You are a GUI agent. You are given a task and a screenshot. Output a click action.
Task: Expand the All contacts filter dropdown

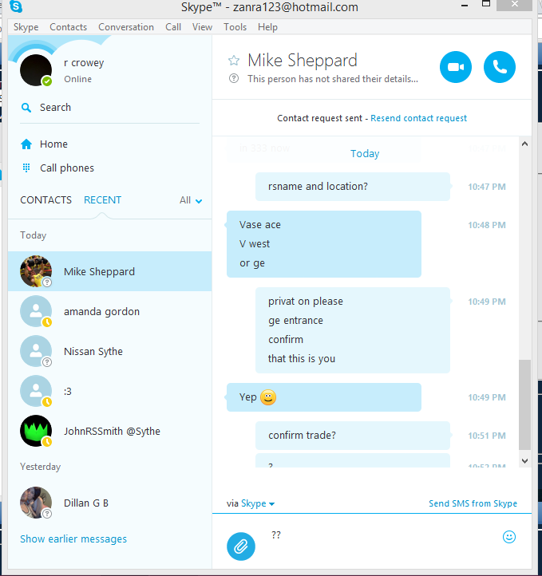(191, 200)
